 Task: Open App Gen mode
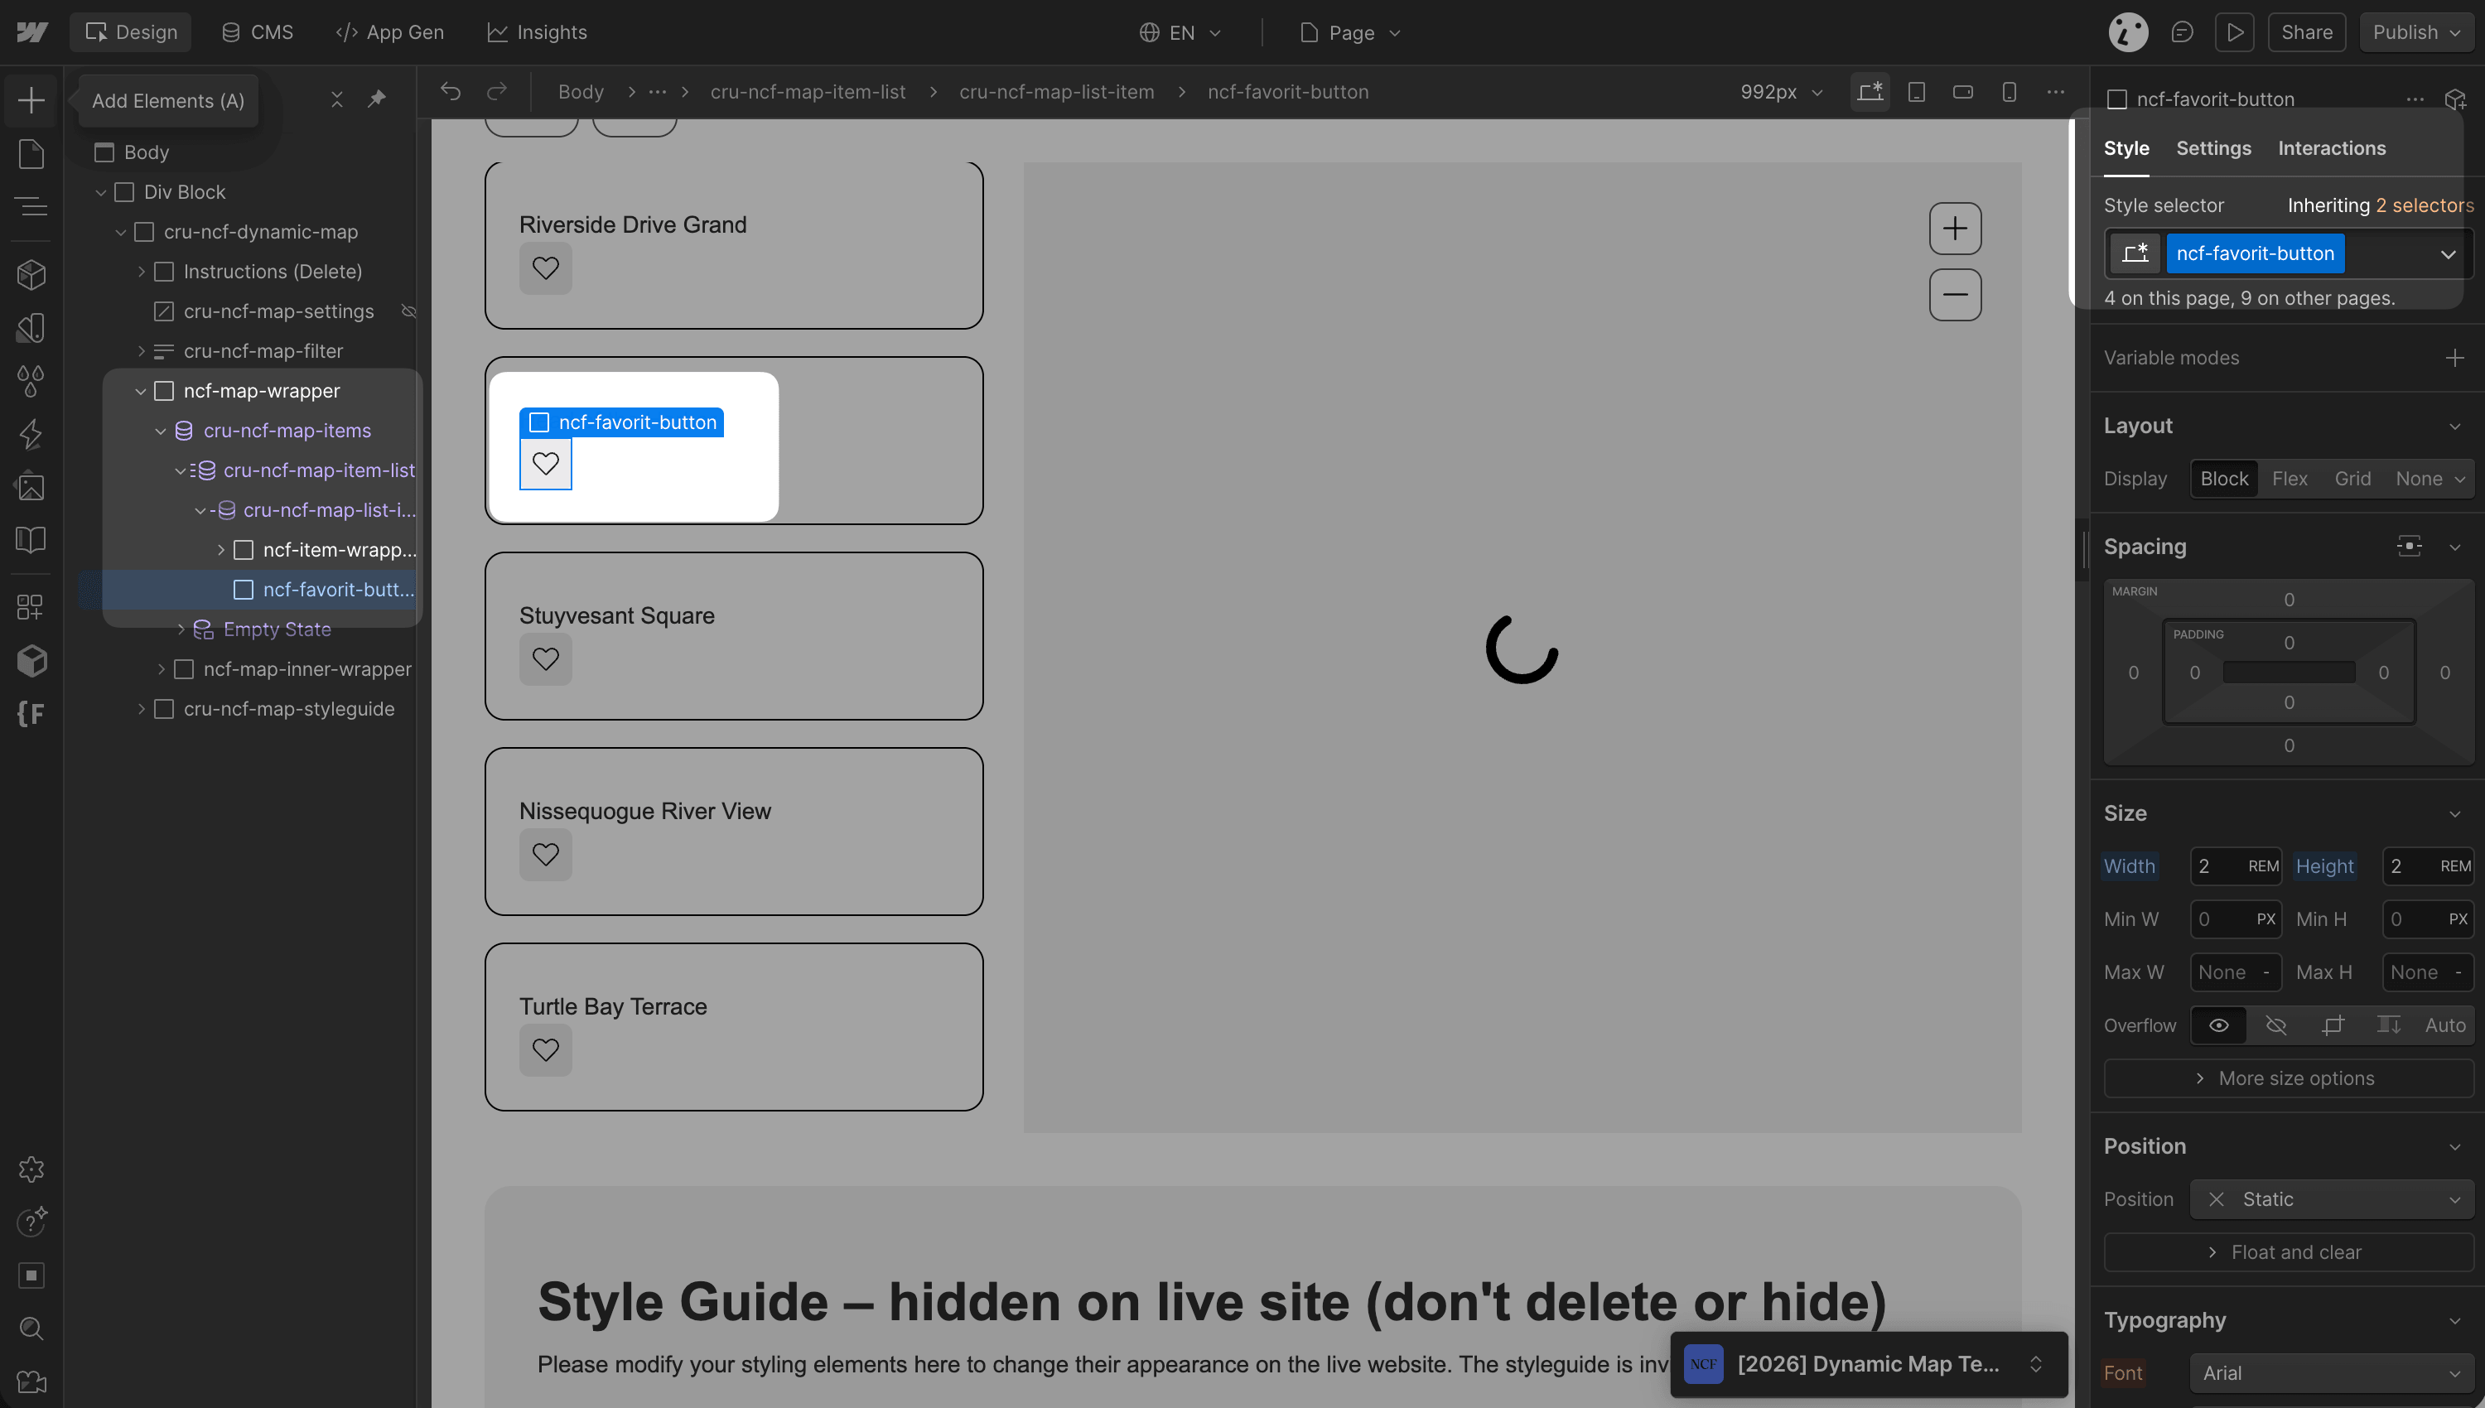click(389, 32)
